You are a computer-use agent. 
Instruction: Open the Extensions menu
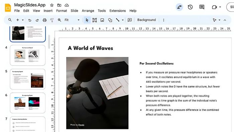click(118, 11)
